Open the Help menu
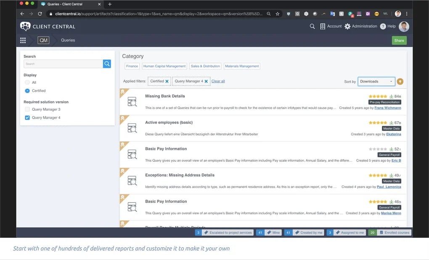429x260 pixels. pyautogui.click(x=388, y=26)
